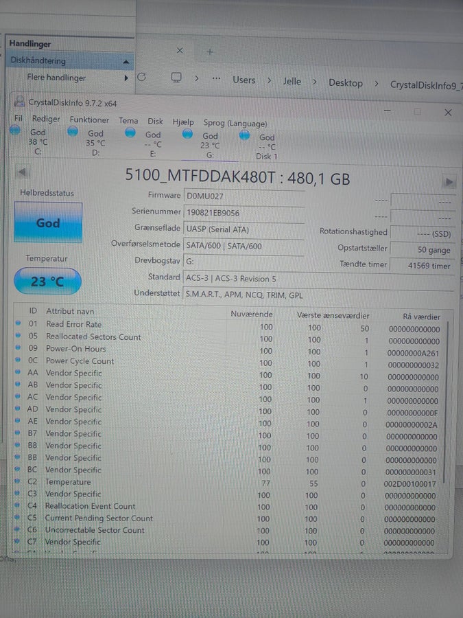Click the Overførselsmetode field SATA/600
Image resolution: width=463 pixels, height=618 pixels.
244,246
